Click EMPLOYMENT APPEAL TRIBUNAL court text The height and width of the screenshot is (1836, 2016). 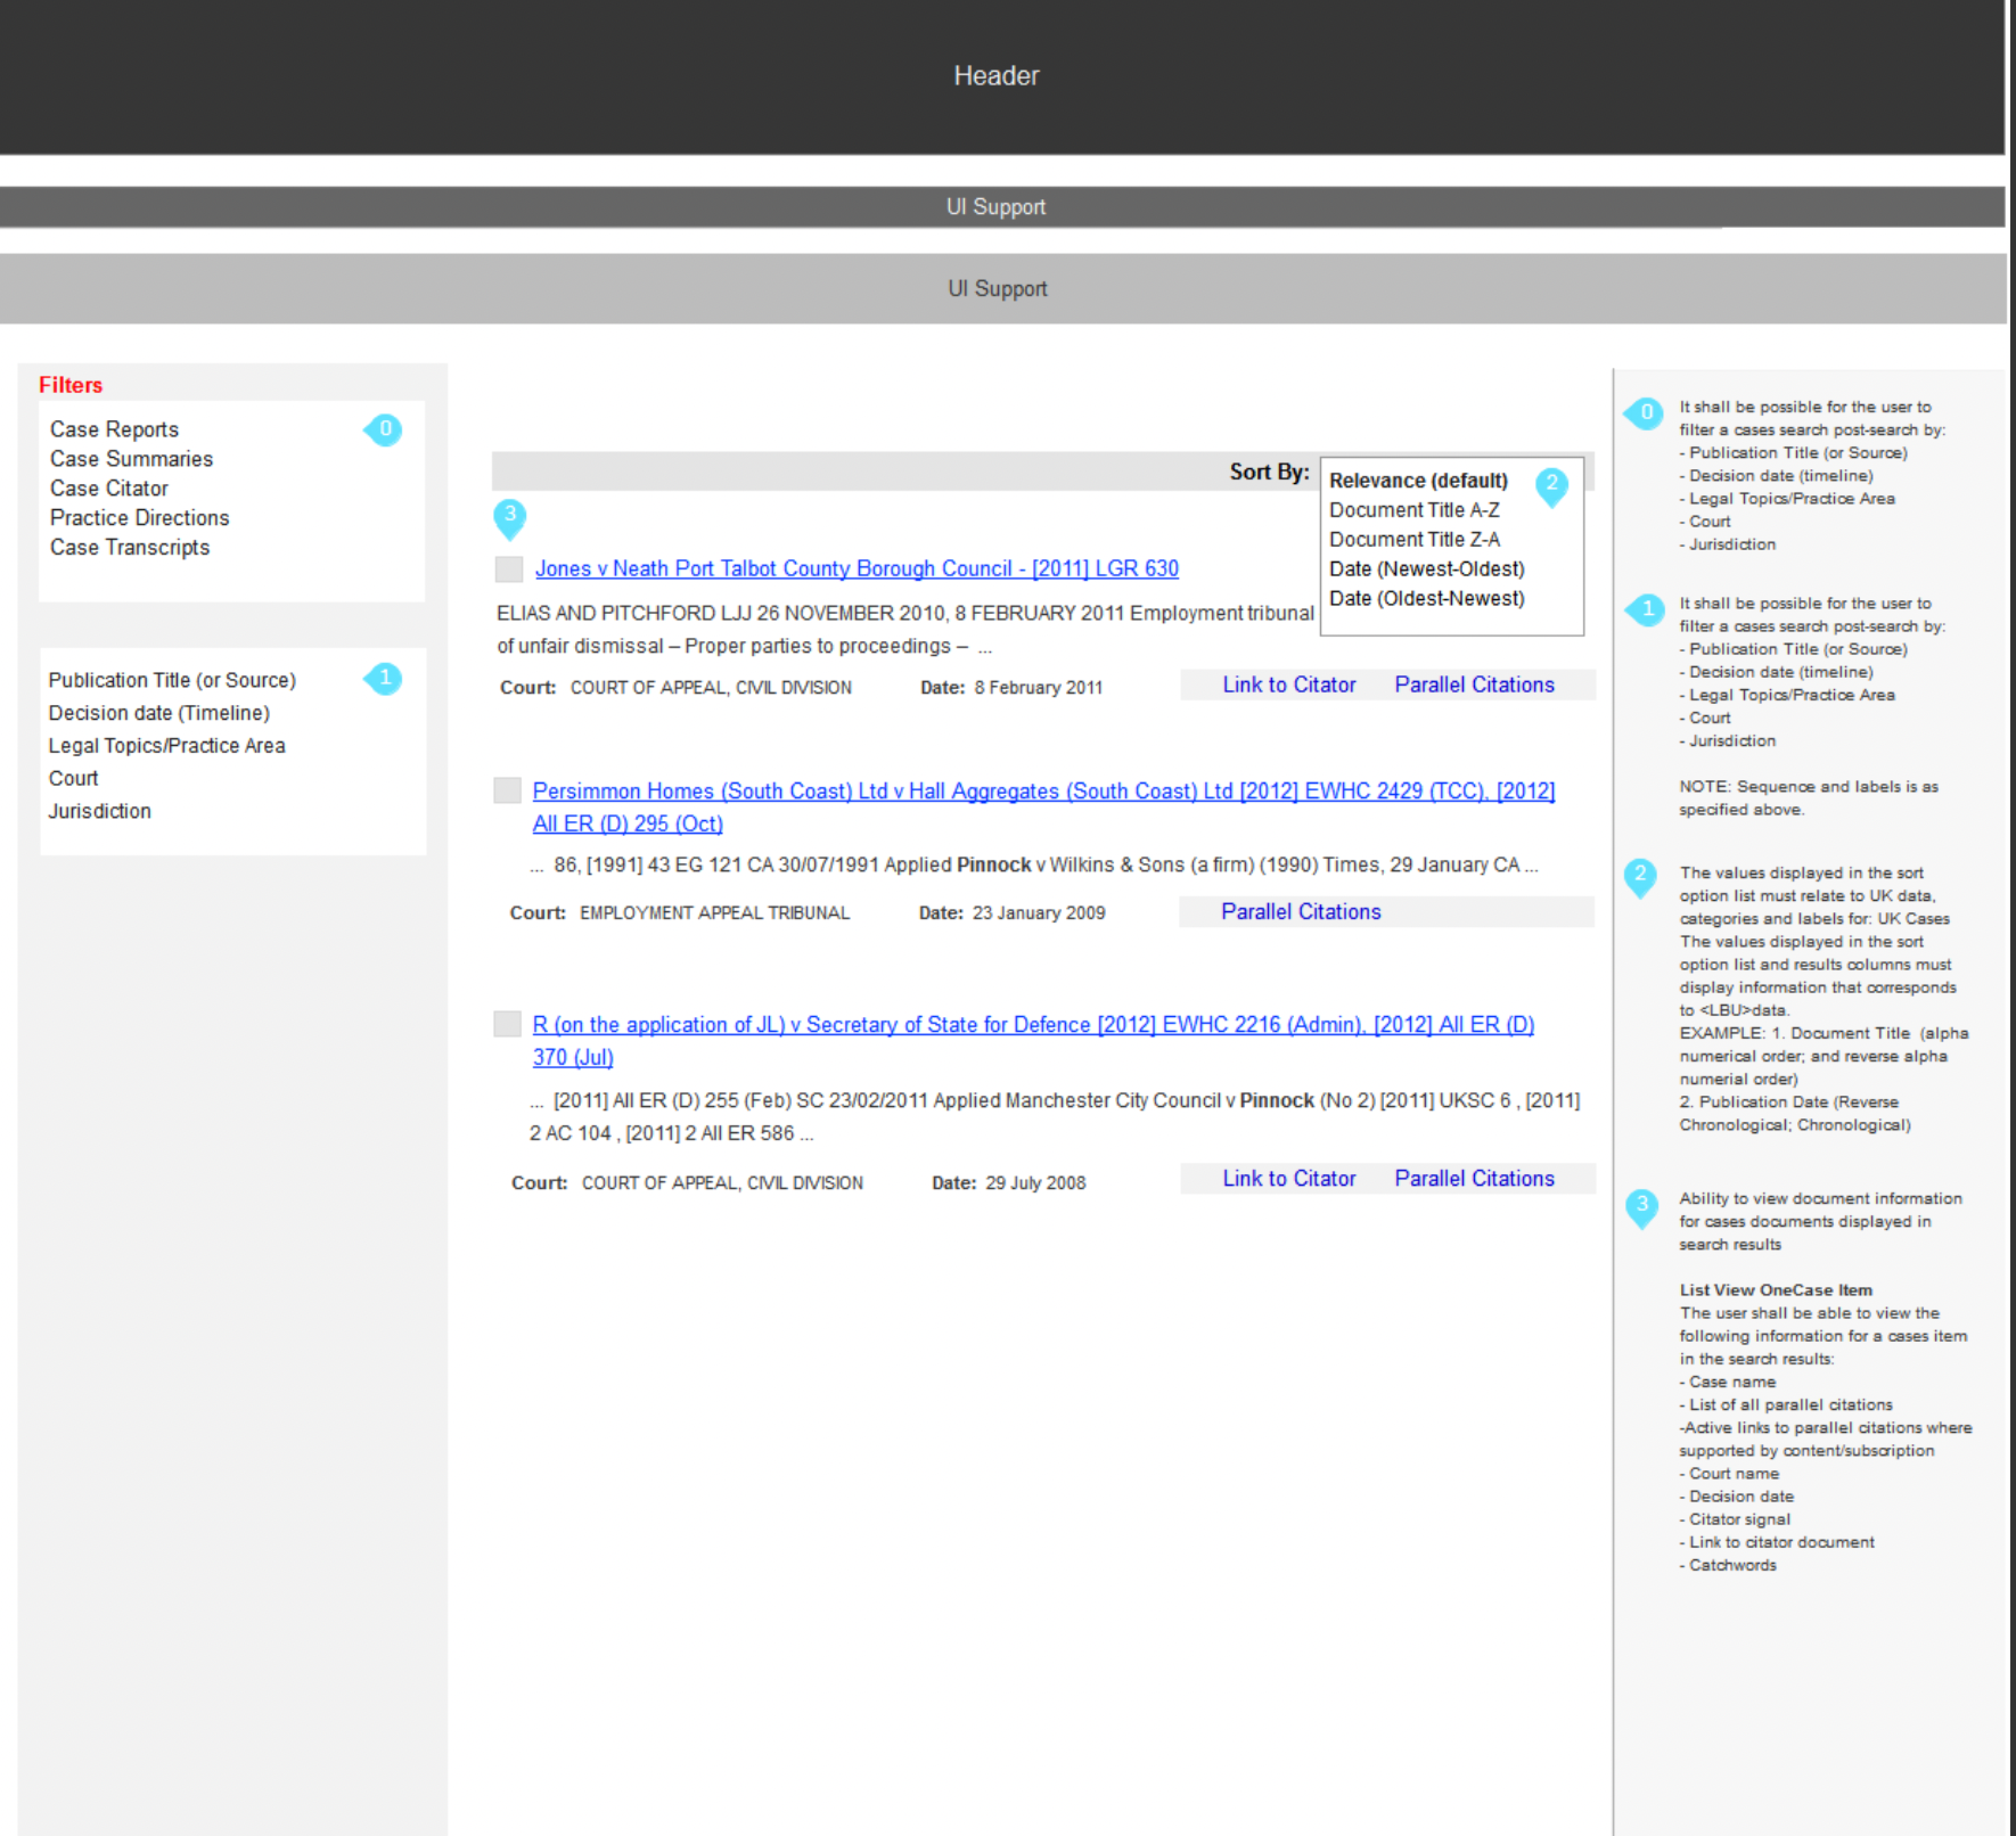pyautogui.click(x=714, y=913)
